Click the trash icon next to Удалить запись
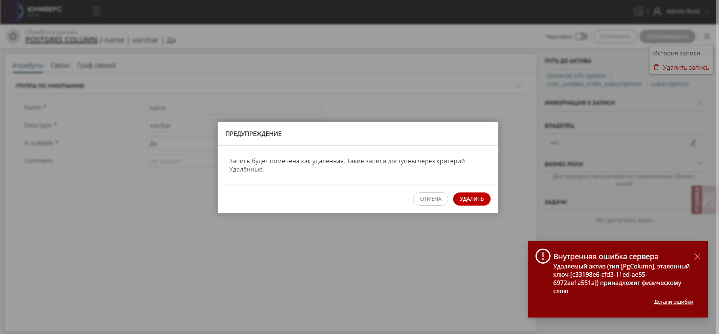 (x=656, y=67)
